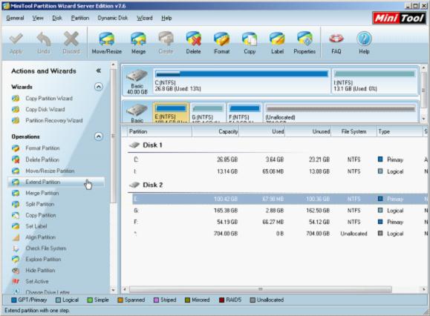Click the Merge toolbar icon
430x316 pixels.
[138, 43]
